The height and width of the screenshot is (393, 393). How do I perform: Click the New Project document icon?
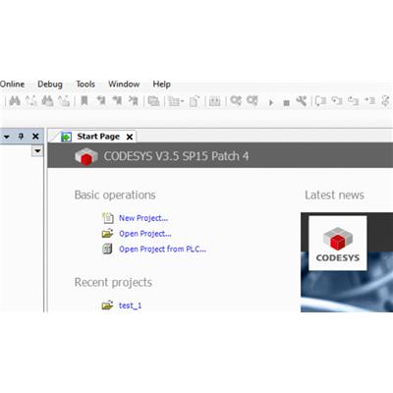(x=108, y=218)
